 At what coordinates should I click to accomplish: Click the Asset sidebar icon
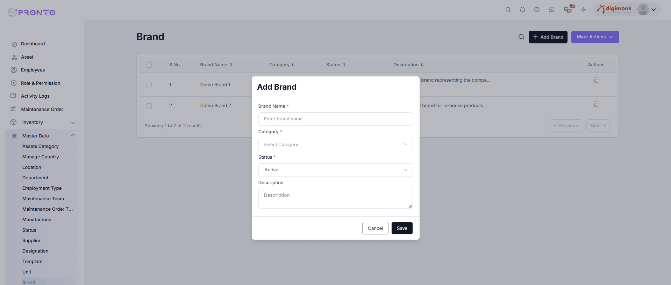point(14,57)
